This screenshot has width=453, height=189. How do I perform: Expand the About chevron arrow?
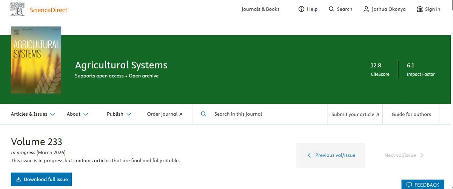[86, 114]
